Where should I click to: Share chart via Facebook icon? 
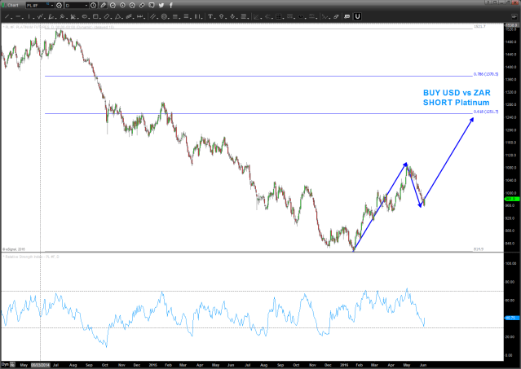point(170,6)
